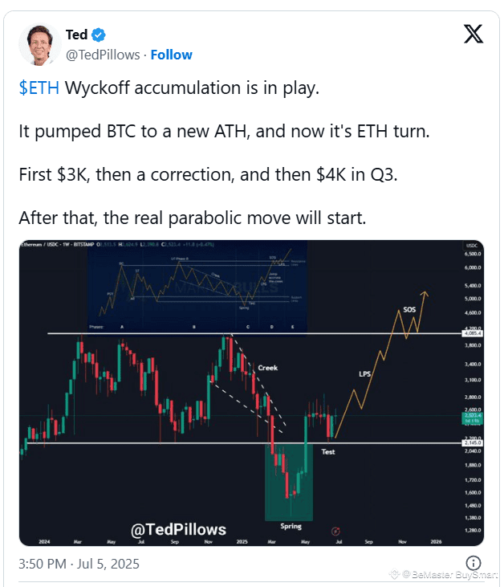Click the 4,085.4 price level tag

coord(473,333)
